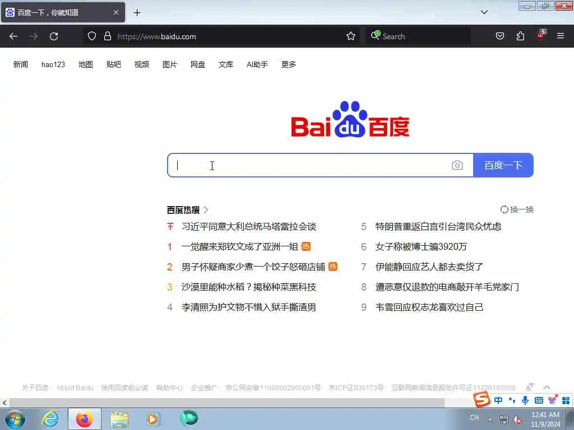This screenshot has height=430, width=574.
Task: Expand the list all tabs chevron
Action: tap(484, 12)
